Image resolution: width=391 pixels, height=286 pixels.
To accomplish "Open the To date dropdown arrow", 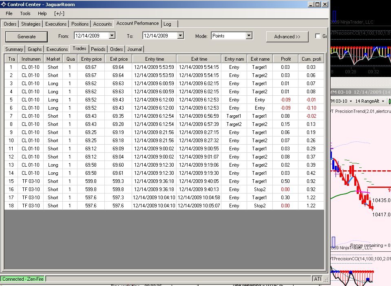I will (181, 35).
